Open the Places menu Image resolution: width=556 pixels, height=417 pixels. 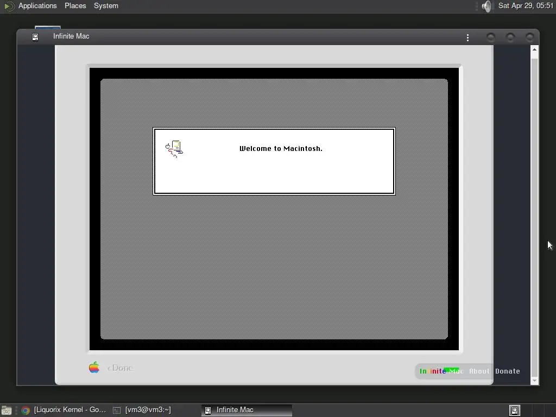[x=75, y=5]
